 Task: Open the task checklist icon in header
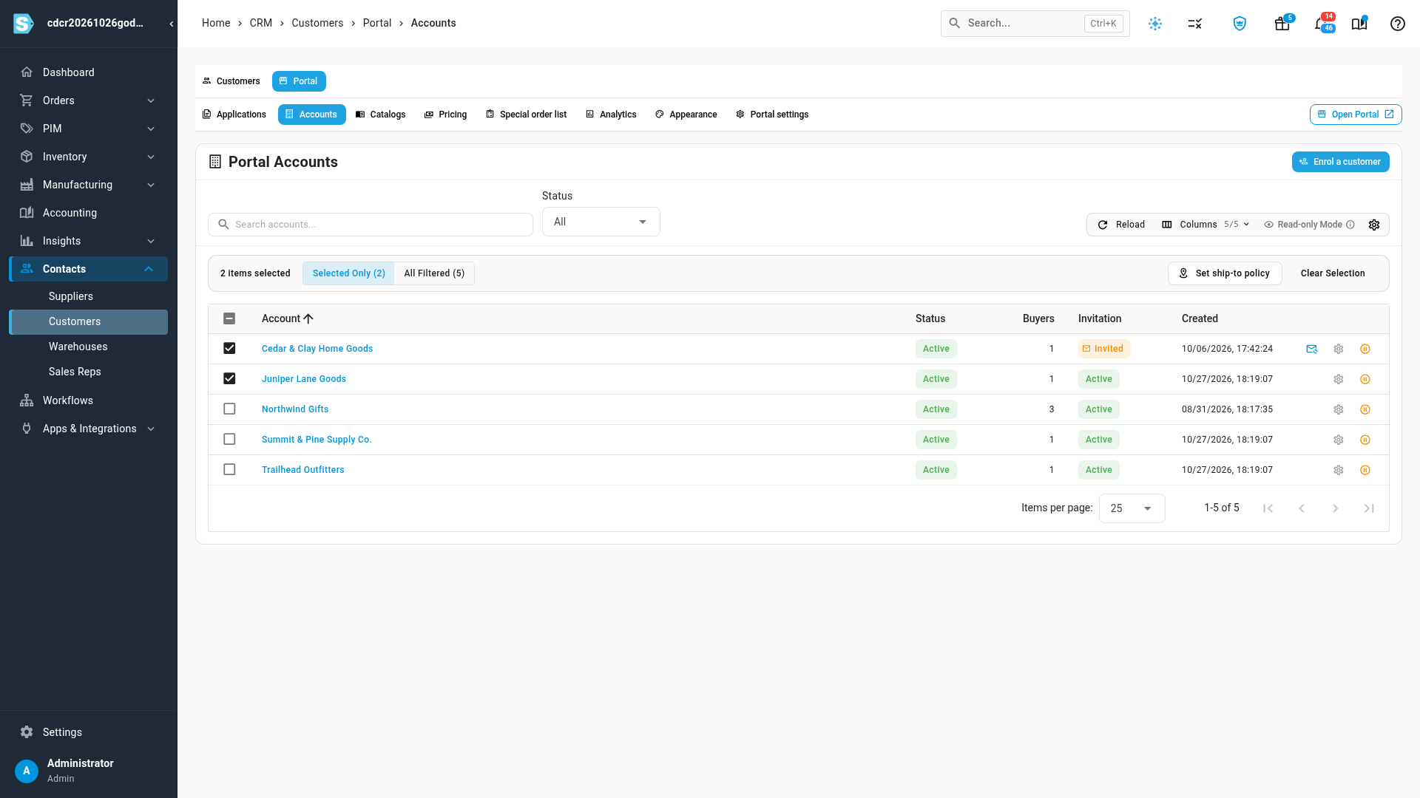(x=1195, y=24)
